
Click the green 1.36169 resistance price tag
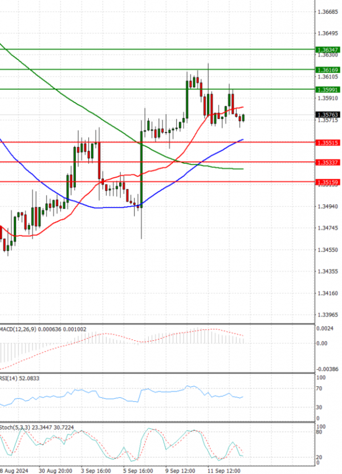tap(328, 70)
